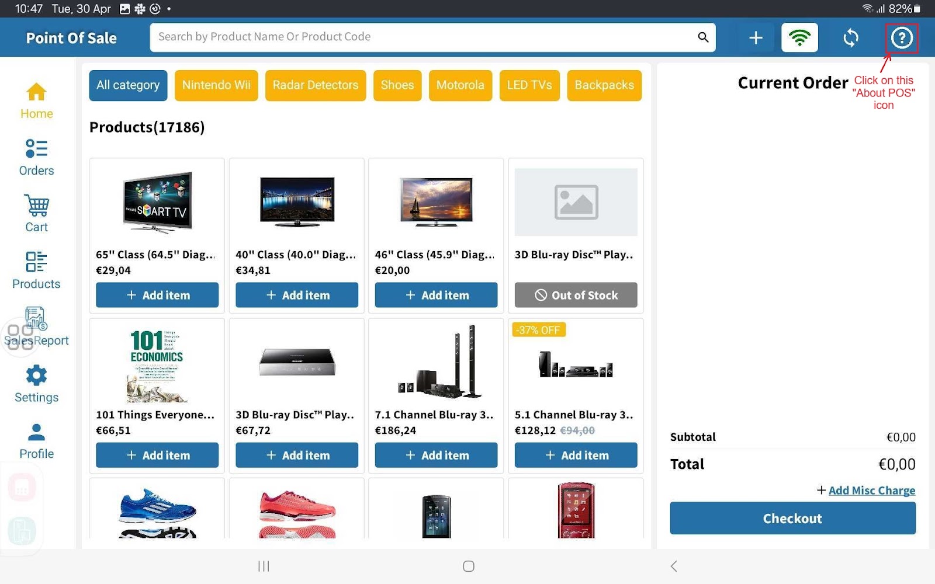Focus the product search field

point(421,37)
